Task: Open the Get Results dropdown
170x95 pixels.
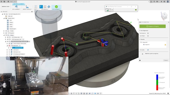Action: 45,9
